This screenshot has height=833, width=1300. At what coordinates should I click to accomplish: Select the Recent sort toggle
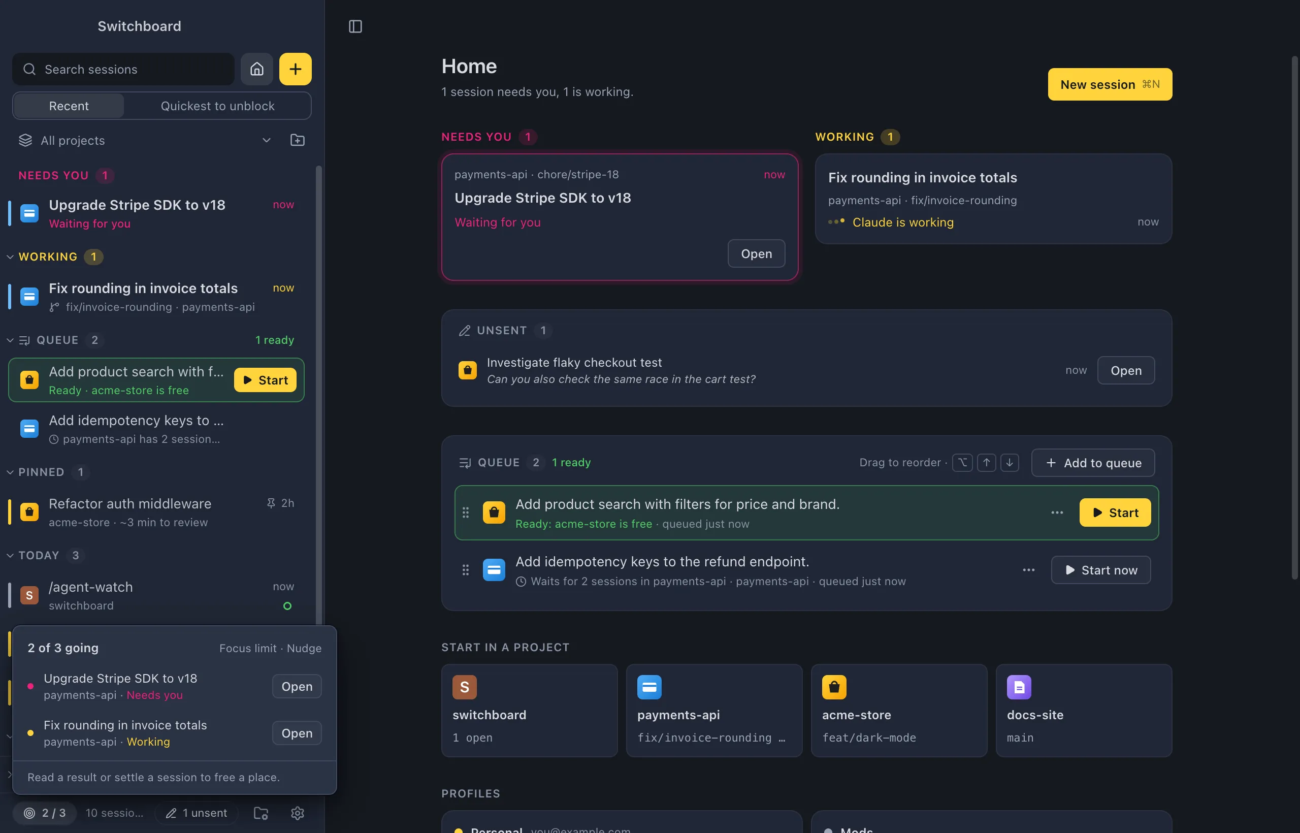(69, 106)
